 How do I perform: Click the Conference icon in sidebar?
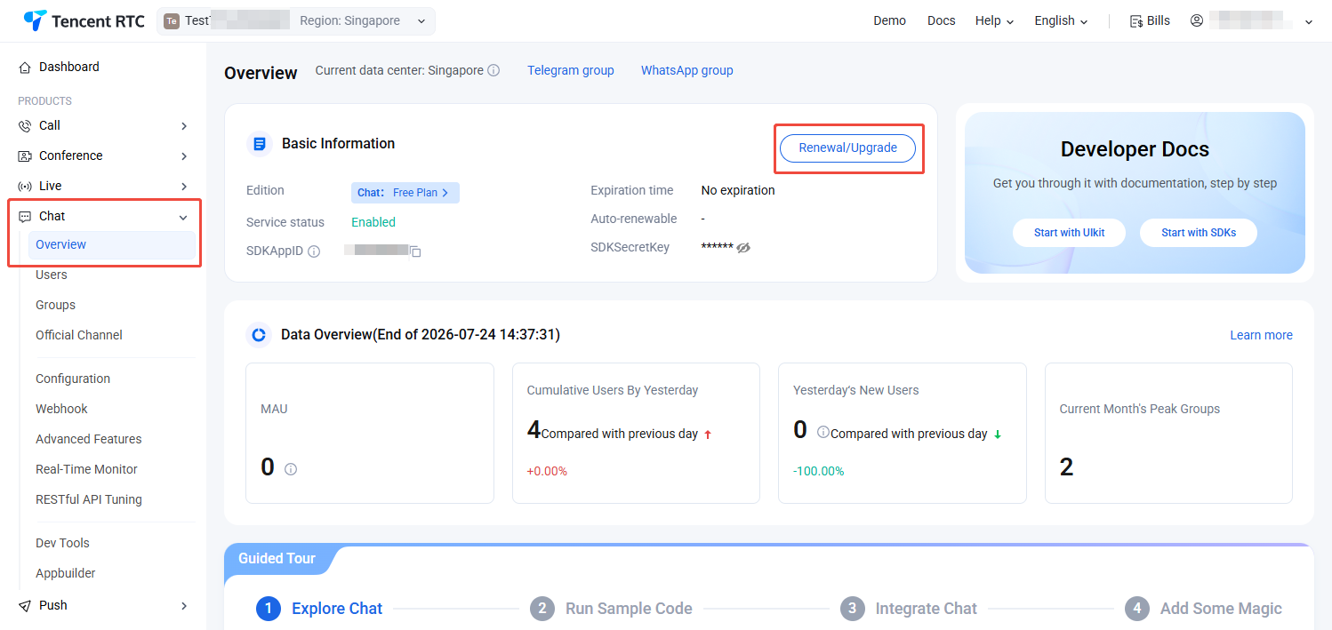click(25, 156)
